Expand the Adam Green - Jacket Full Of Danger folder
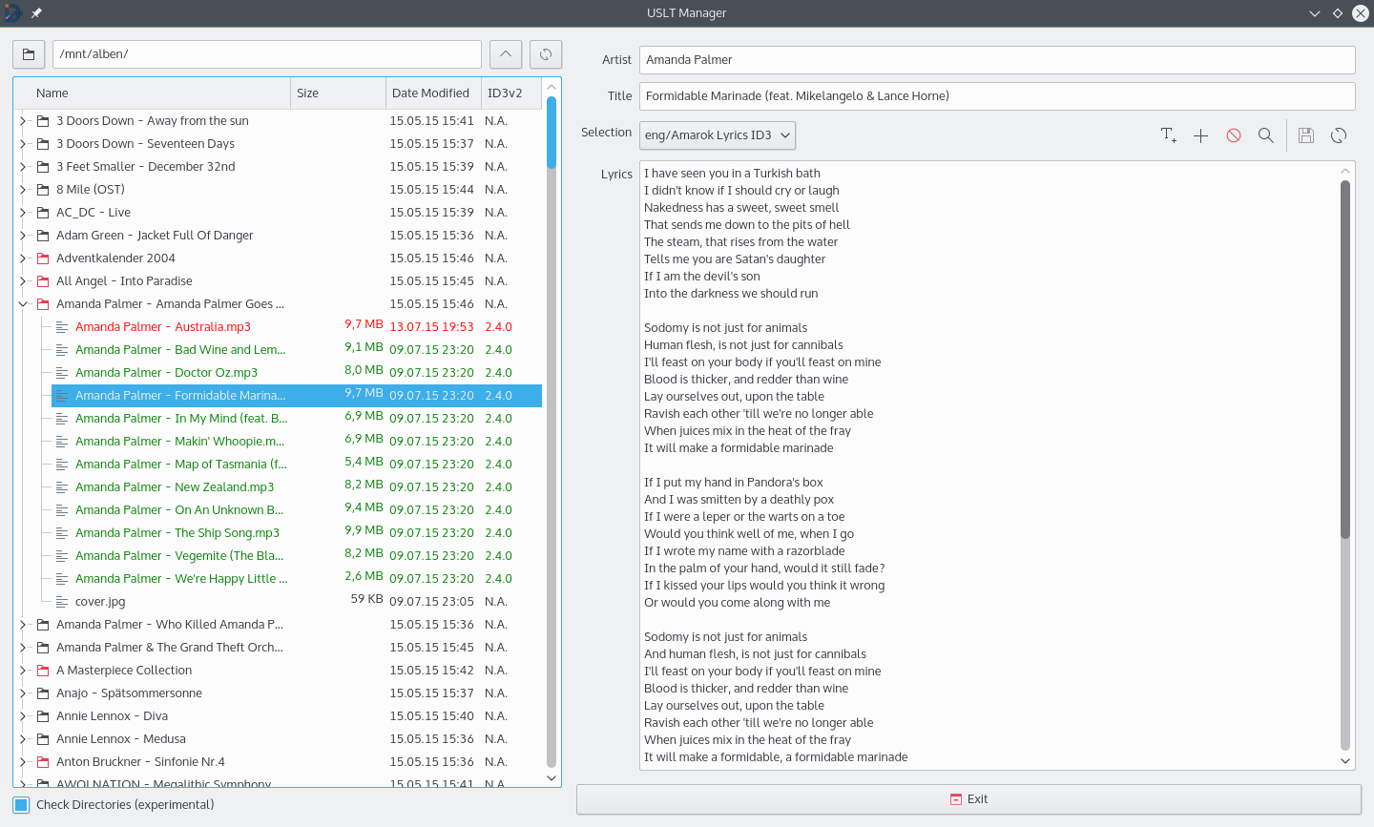Screen dimensions: 1374x827 (x=23, y=236)
